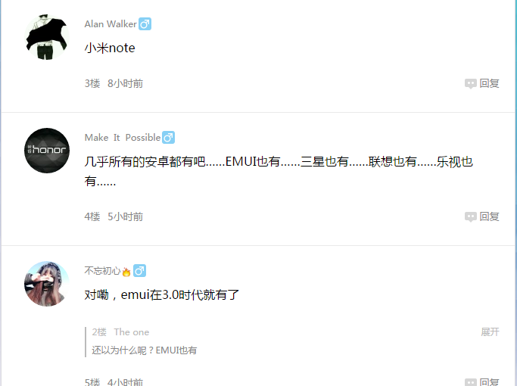
Task: Click quoted author The one
Action: 132,332
